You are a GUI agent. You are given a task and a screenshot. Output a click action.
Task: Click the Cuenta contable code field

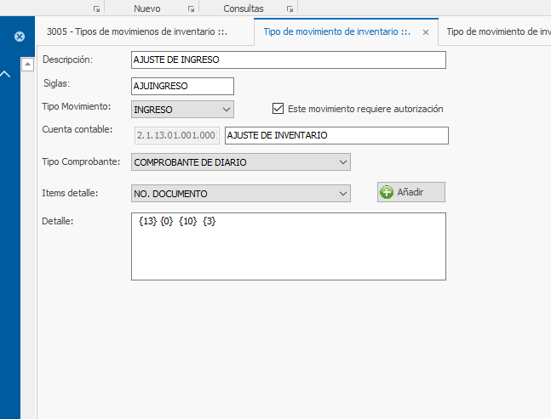tap(176, 135)
